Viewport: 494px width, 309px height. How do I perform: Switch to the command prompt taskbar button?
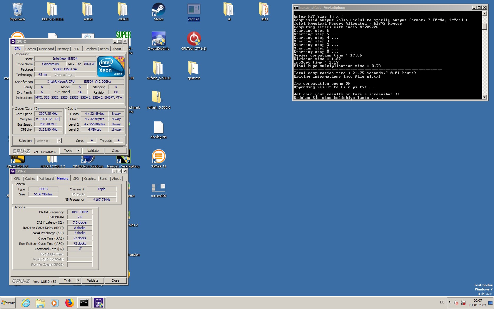84,303
